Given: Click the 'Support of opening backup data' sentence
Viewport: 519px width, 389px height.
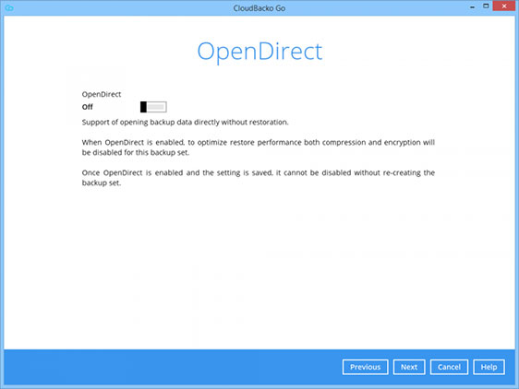Looking at the screenshot, I should tap(185, 123).
